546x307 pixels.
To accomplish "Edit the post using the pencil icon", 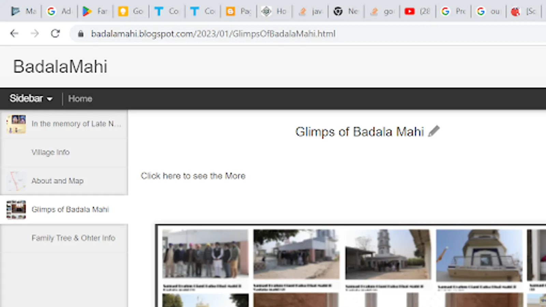I will [x=434, y=131].
